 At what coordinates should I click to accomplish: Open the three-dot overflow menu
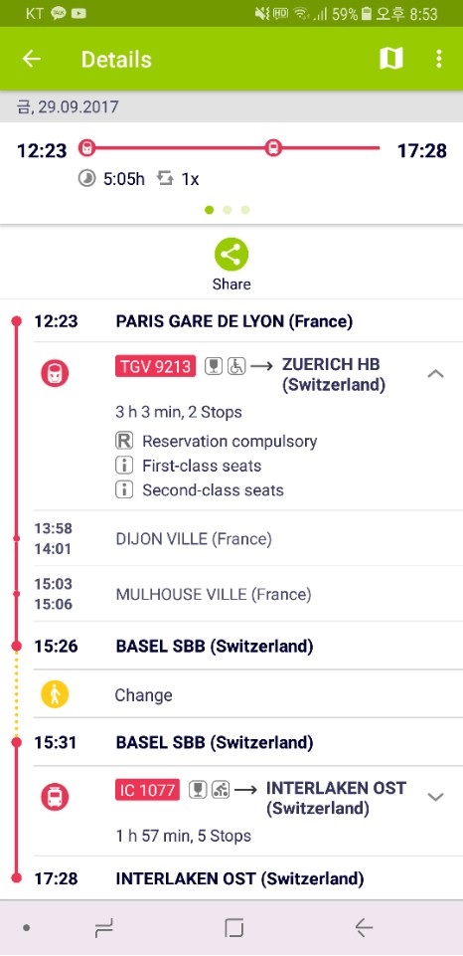click(438, 59)
